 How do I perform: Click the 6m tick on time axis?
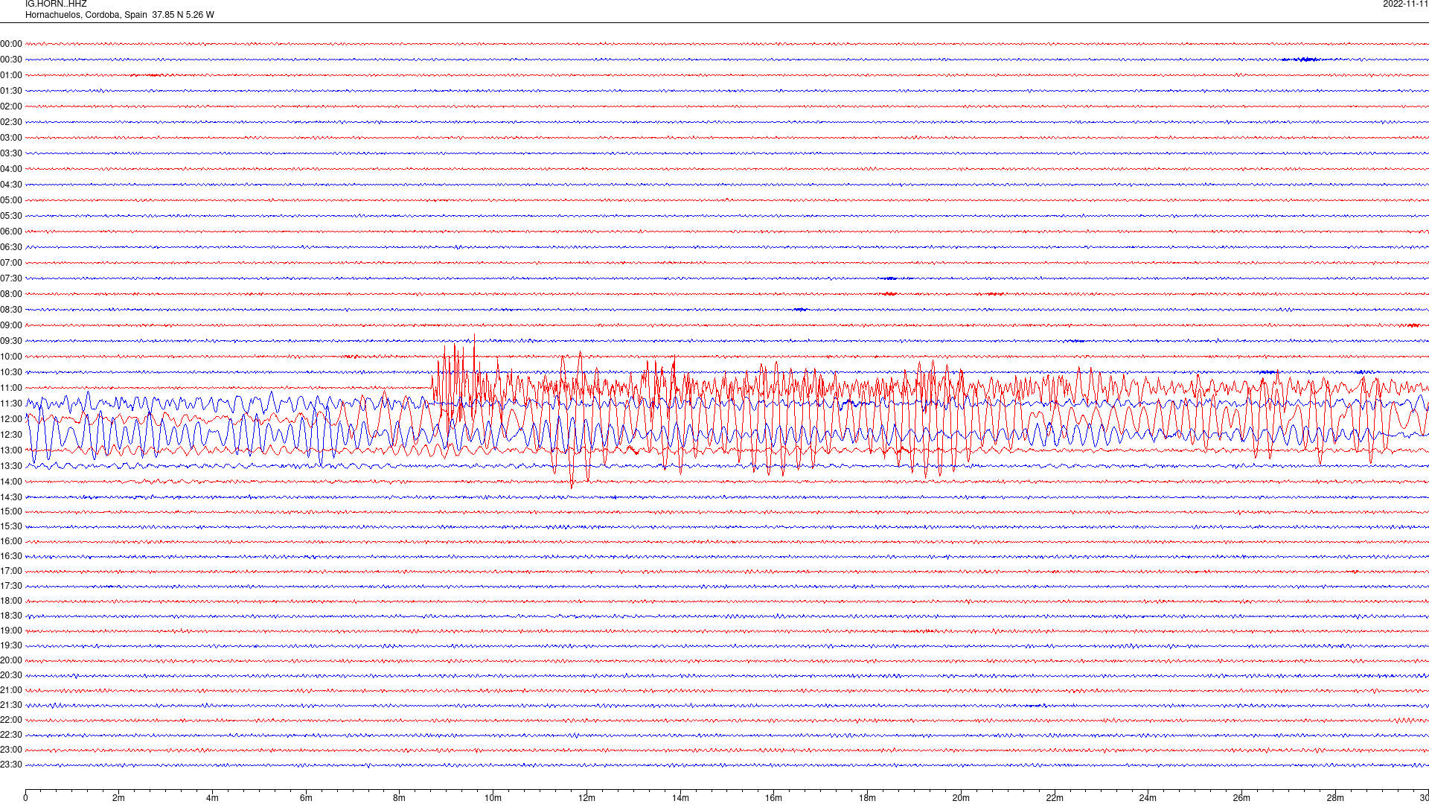pos(306,798)
